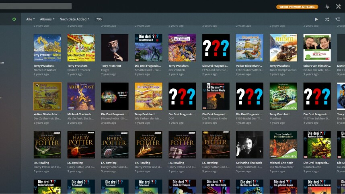Image resolution: width=345 pixels, height=194 pixels.
Task: Open the Der Zeitdieb album cover
Action: pos(182,48)
